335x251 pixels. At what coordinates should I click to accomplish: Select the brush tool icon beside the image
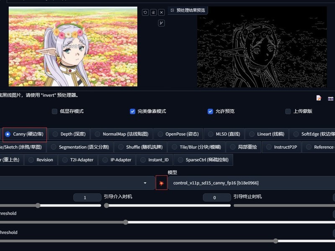(161, 23)
